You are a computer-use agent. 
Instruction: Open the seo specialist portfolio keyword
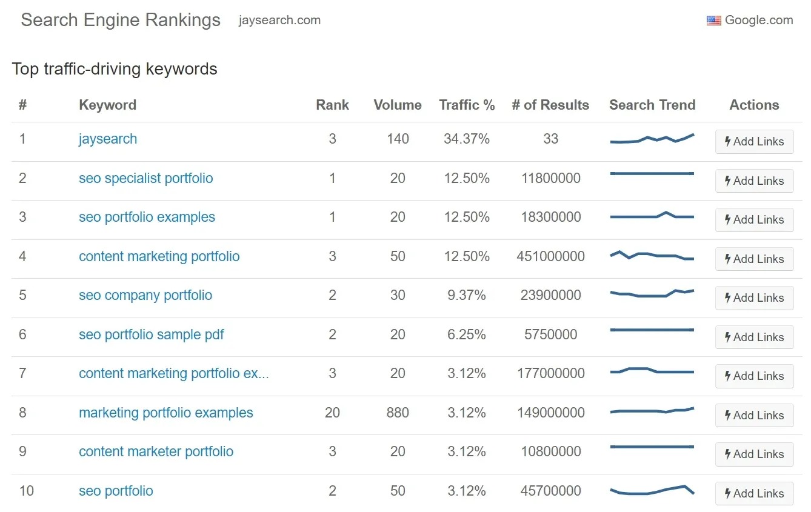click(146, 178)
